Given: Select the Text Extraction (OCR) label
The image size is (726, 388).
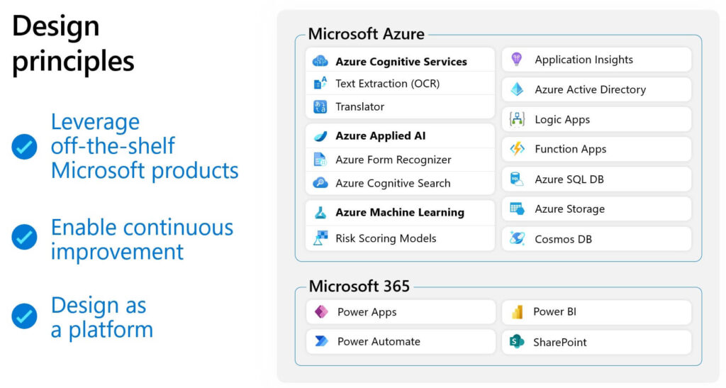Looking at the screenshot, I should coord(388,83).
